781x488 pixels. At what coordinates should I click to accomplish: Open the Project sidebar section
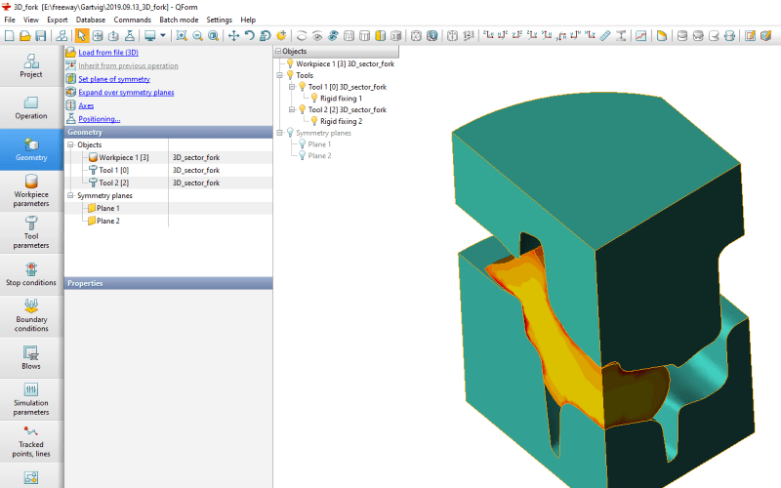[x=31, y=65]
